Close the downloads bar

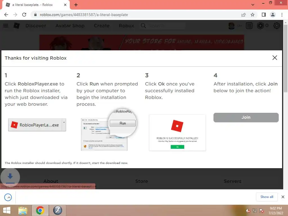(x=283, y=197)
